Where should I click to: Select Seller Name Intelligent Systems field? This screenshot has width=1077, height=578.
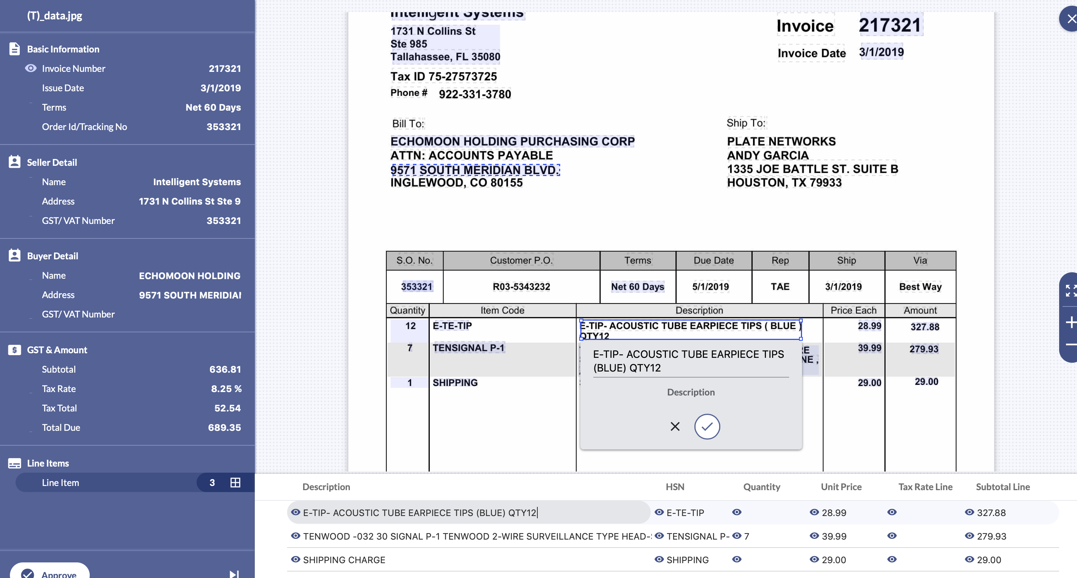point(141,182)
